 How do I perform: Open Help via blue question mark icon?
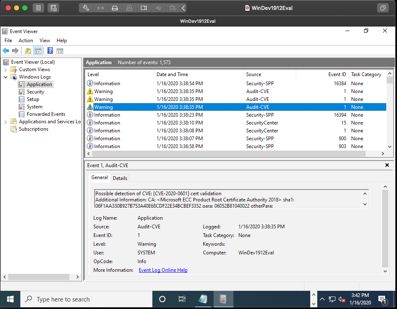(x=50, y=51)
